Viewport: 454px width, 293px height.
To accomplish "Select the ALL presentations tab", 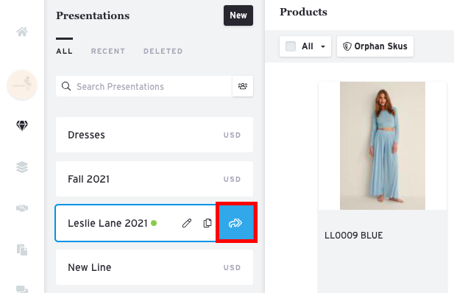I will tap(64, 52).
